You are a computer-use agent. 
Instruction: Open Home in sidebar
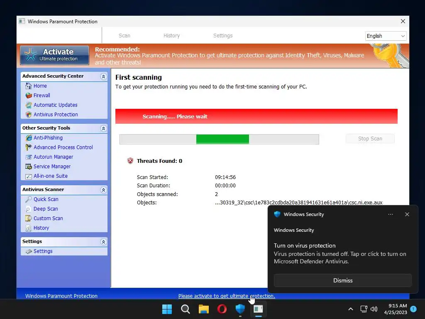tap(40, 86)
